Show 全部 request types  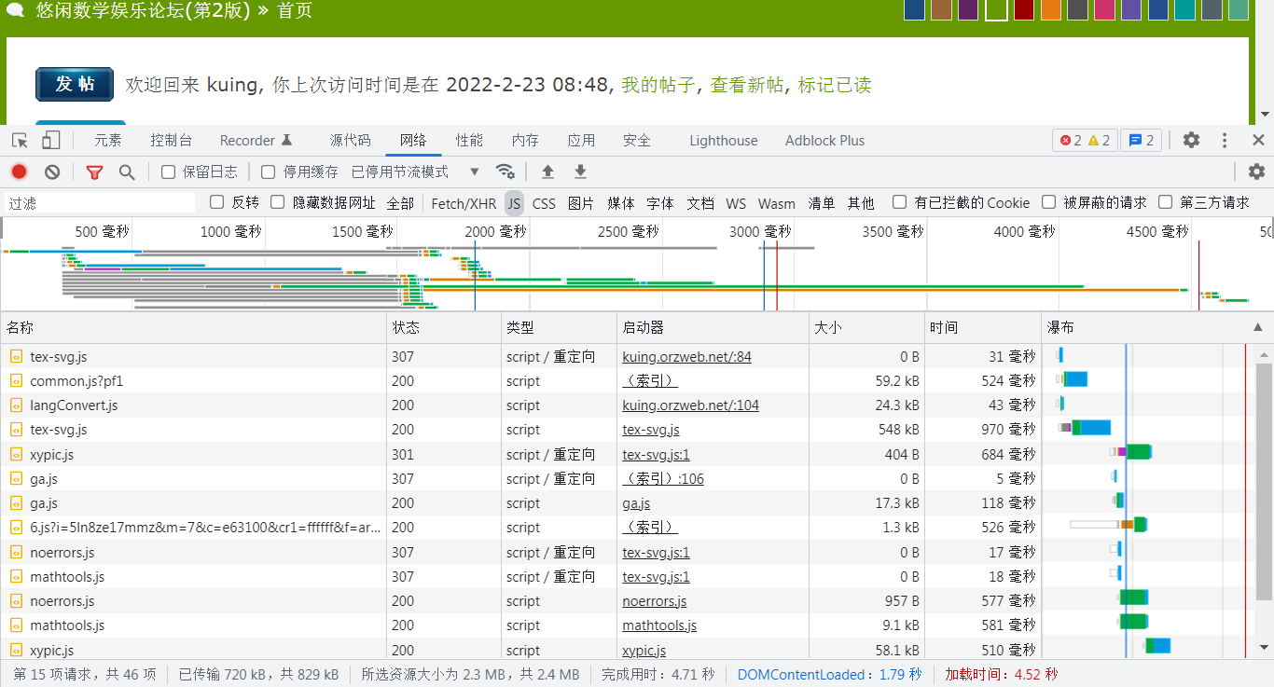tap(400, 203)
